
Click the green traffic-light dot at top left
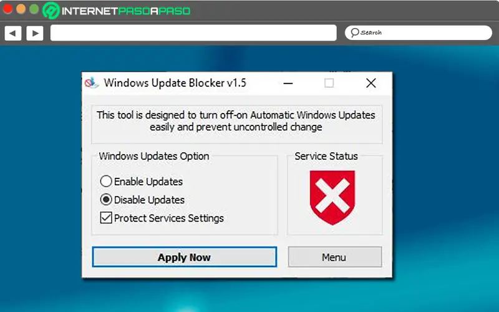pos(33,10)
